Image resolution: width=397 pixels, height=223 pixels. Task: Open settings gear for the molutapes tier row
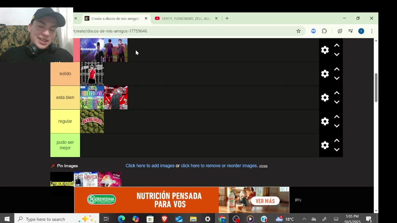pos(325,50)
